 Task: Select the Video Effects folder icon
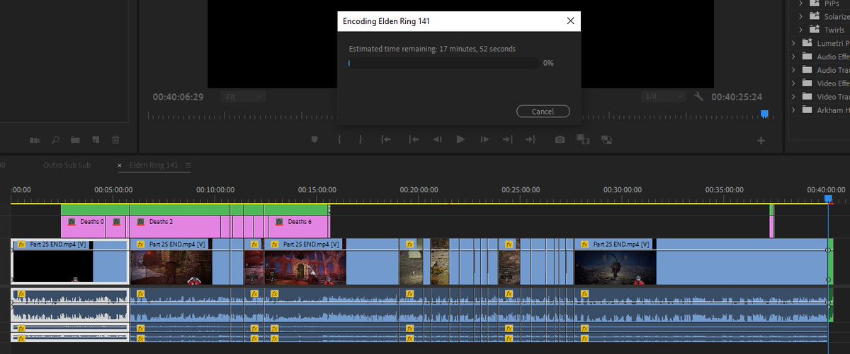tap(807, 83)
